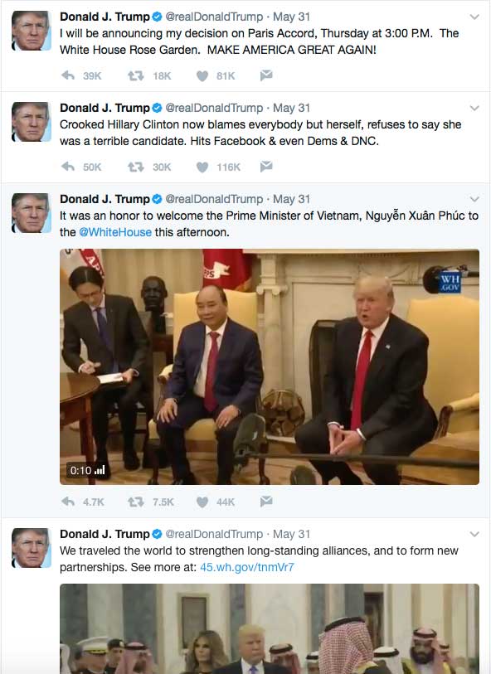Image resolution: width=491 pixels, height=674 pixels.
Task: Open dropdown menu on Paris Accord tweet
Action: (474, 17)
